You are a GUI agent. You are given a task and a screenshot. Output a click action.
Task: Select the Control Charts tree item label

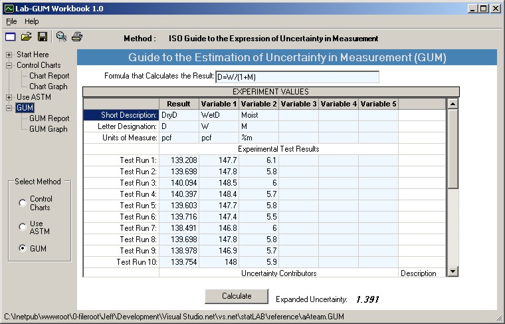tap(39, 65)
